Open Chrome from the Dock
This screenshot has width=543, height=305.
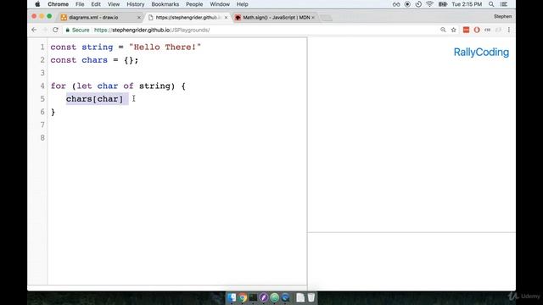pos(243,297)
